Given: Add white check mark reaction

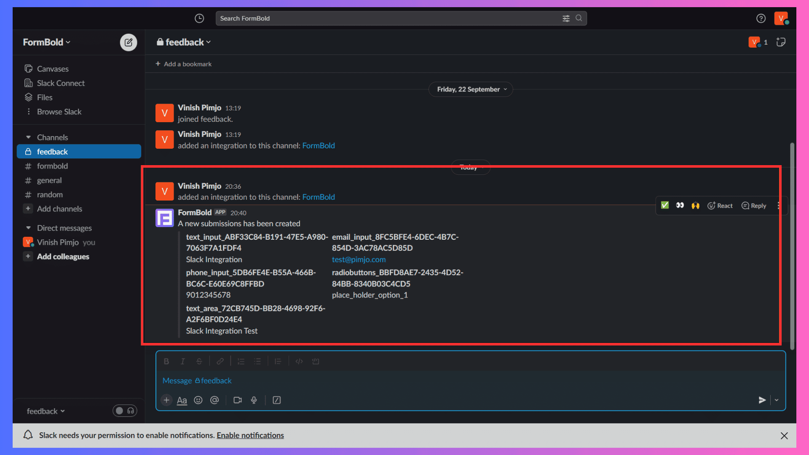Looking at the screenshot, I should 665,206.
